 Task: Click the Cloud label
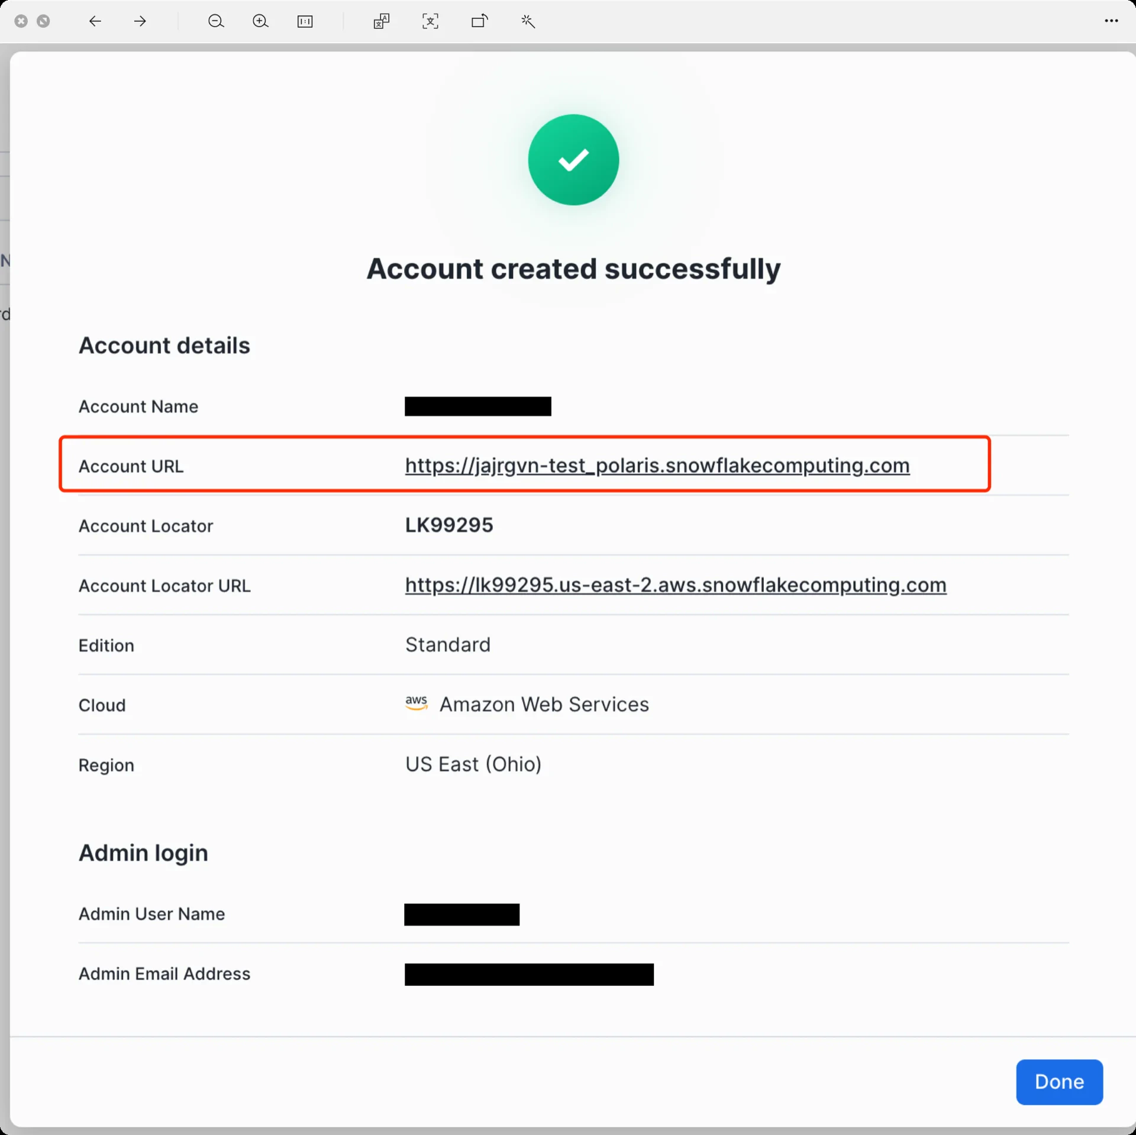pyautogui.click(x=102, y=705)
